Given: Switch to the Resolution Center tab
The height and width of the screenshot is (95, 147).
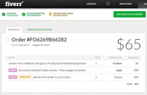Looking at the screenshot, I should pos(39,30).
